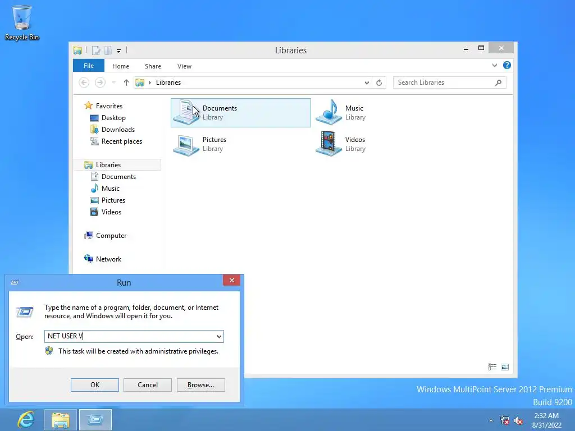The width and height of the screenshot is (575, 431).
Task: Click the search magnifier icon
Action: [498, 82]
